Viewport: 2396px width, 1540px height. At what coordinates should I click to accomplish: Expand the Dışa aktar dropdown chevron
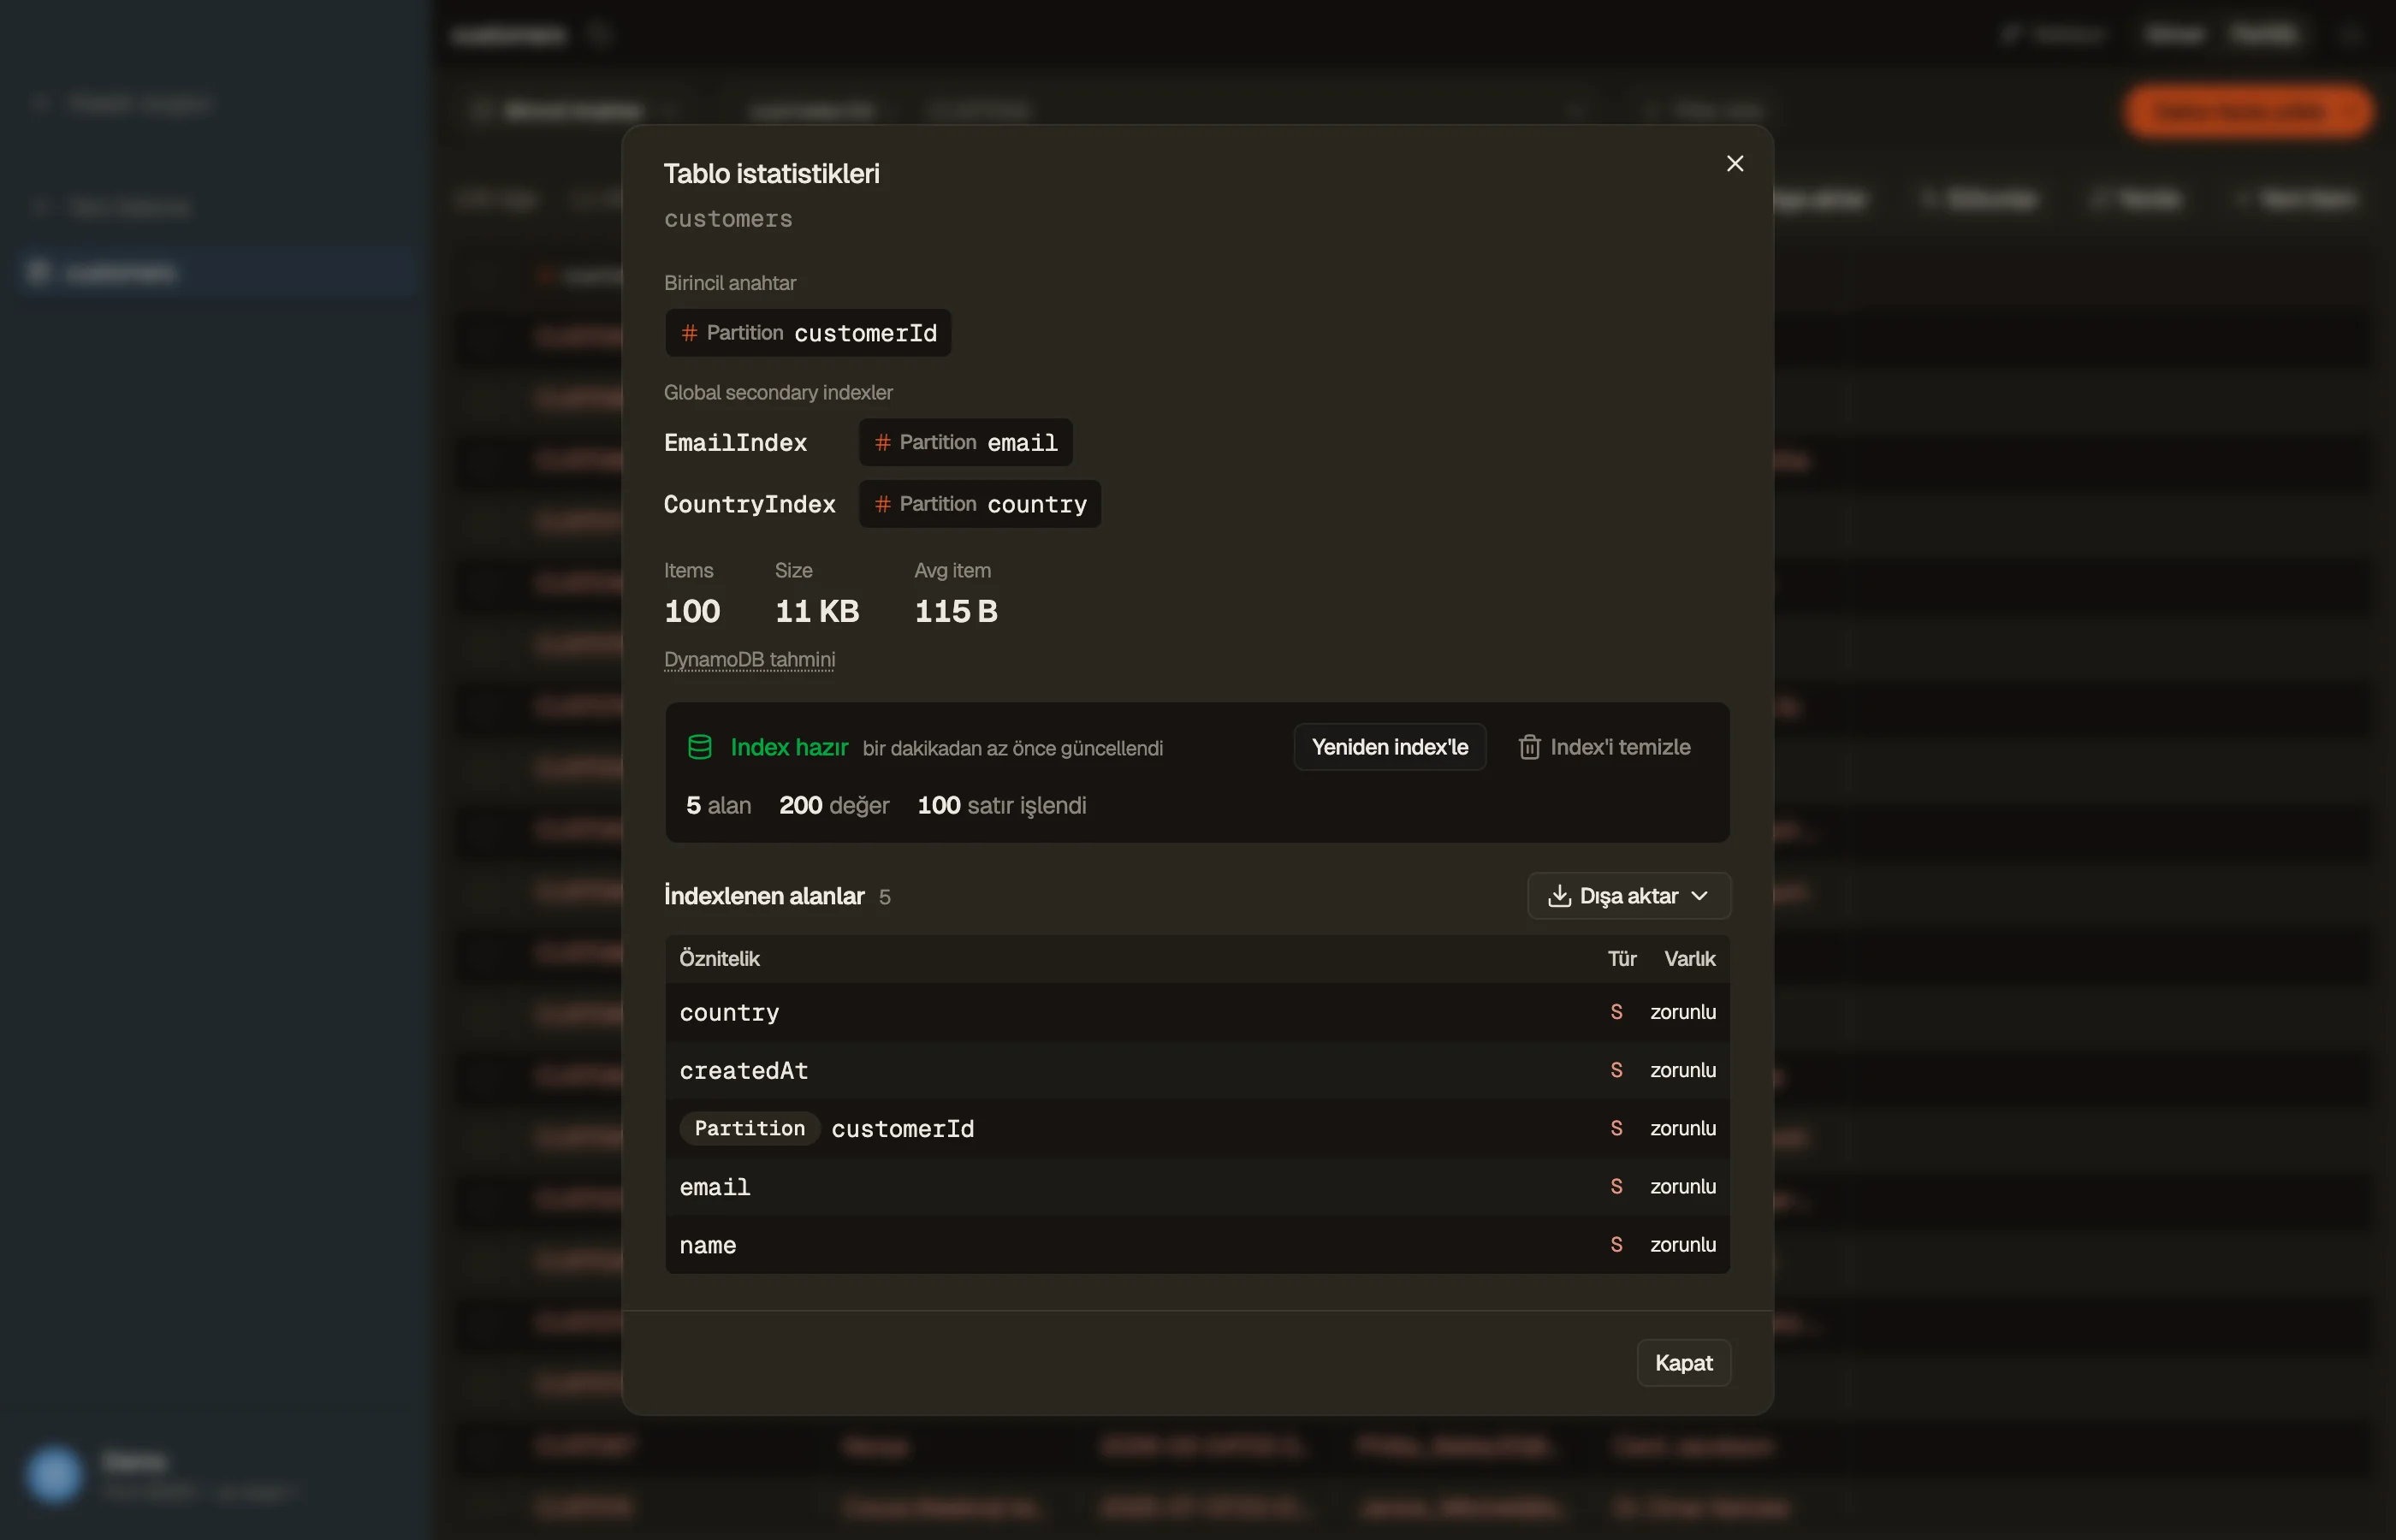[x=1699, y=896]
